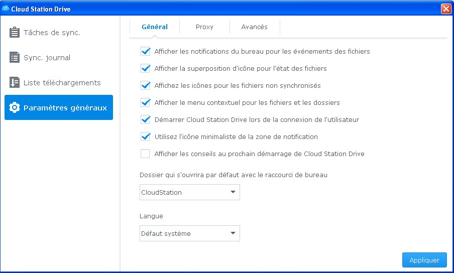Click the Liste téléchargements download icon
The height and width of the screenshot is (273, 454).
15,83
